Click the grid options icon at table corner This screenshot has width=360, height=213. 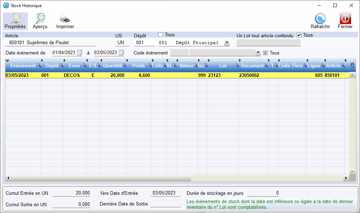coord(352,66)
